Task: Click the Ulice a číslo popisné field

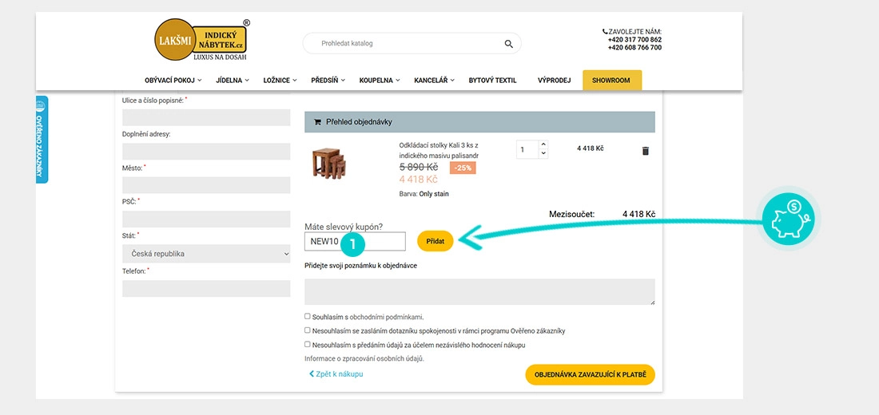Action: pyautogui.click(x=206, y=117)
